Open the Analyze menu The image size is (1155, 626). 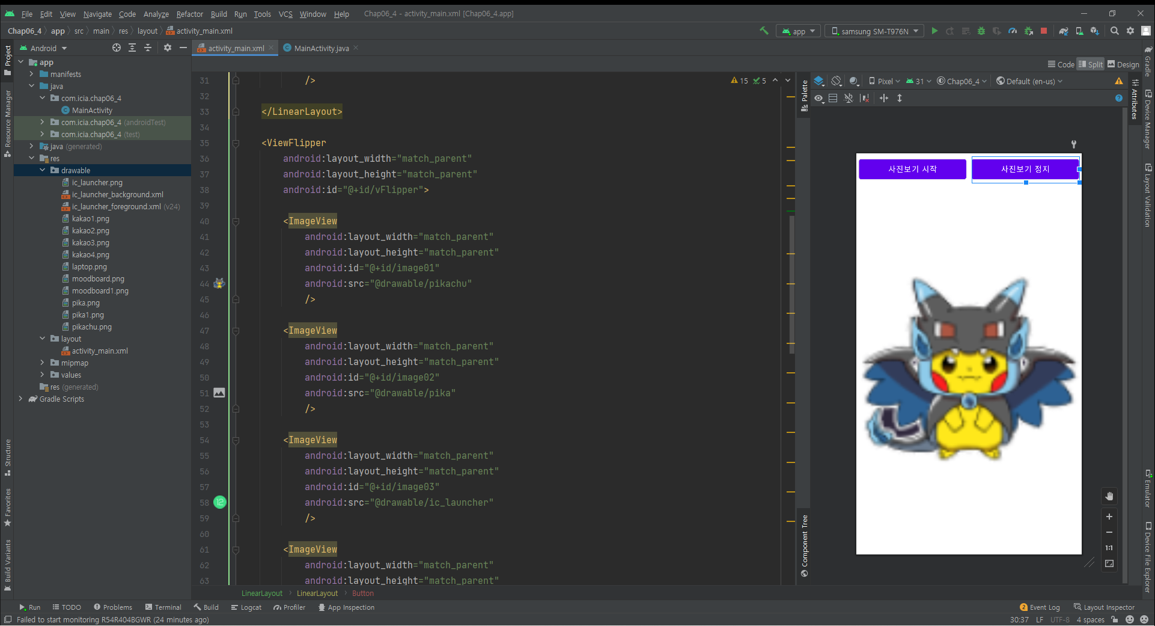156,14
